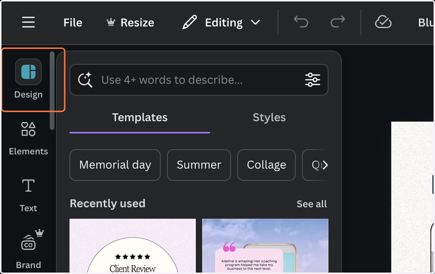
Task: Click the cloud save status icon
Action: tap(383, 22)
